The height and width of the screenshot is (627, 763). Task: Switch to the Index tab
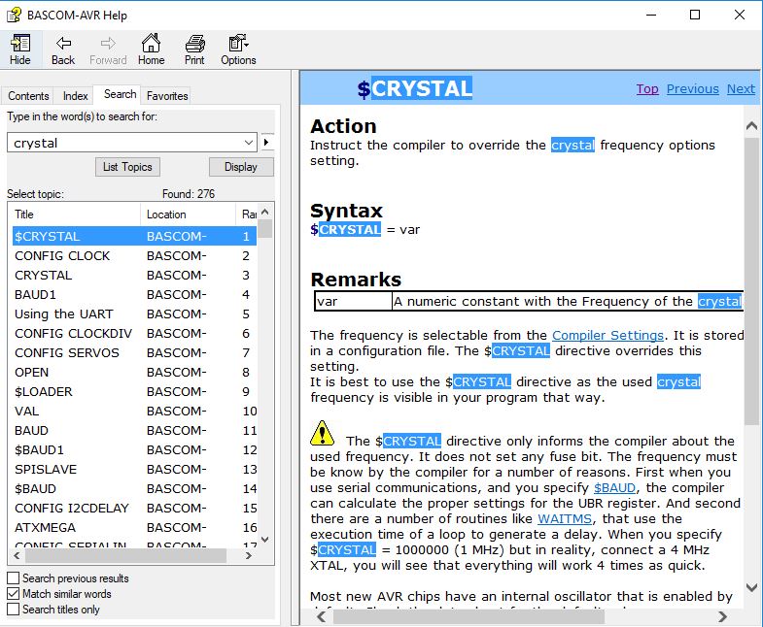(76, 96)
